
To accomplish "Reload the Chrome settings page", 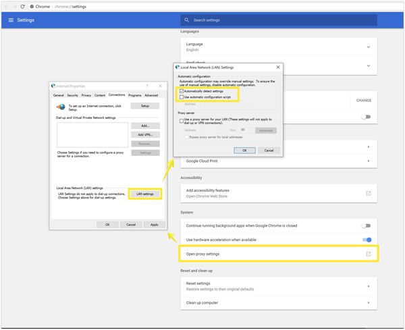I will pos(22,7).
